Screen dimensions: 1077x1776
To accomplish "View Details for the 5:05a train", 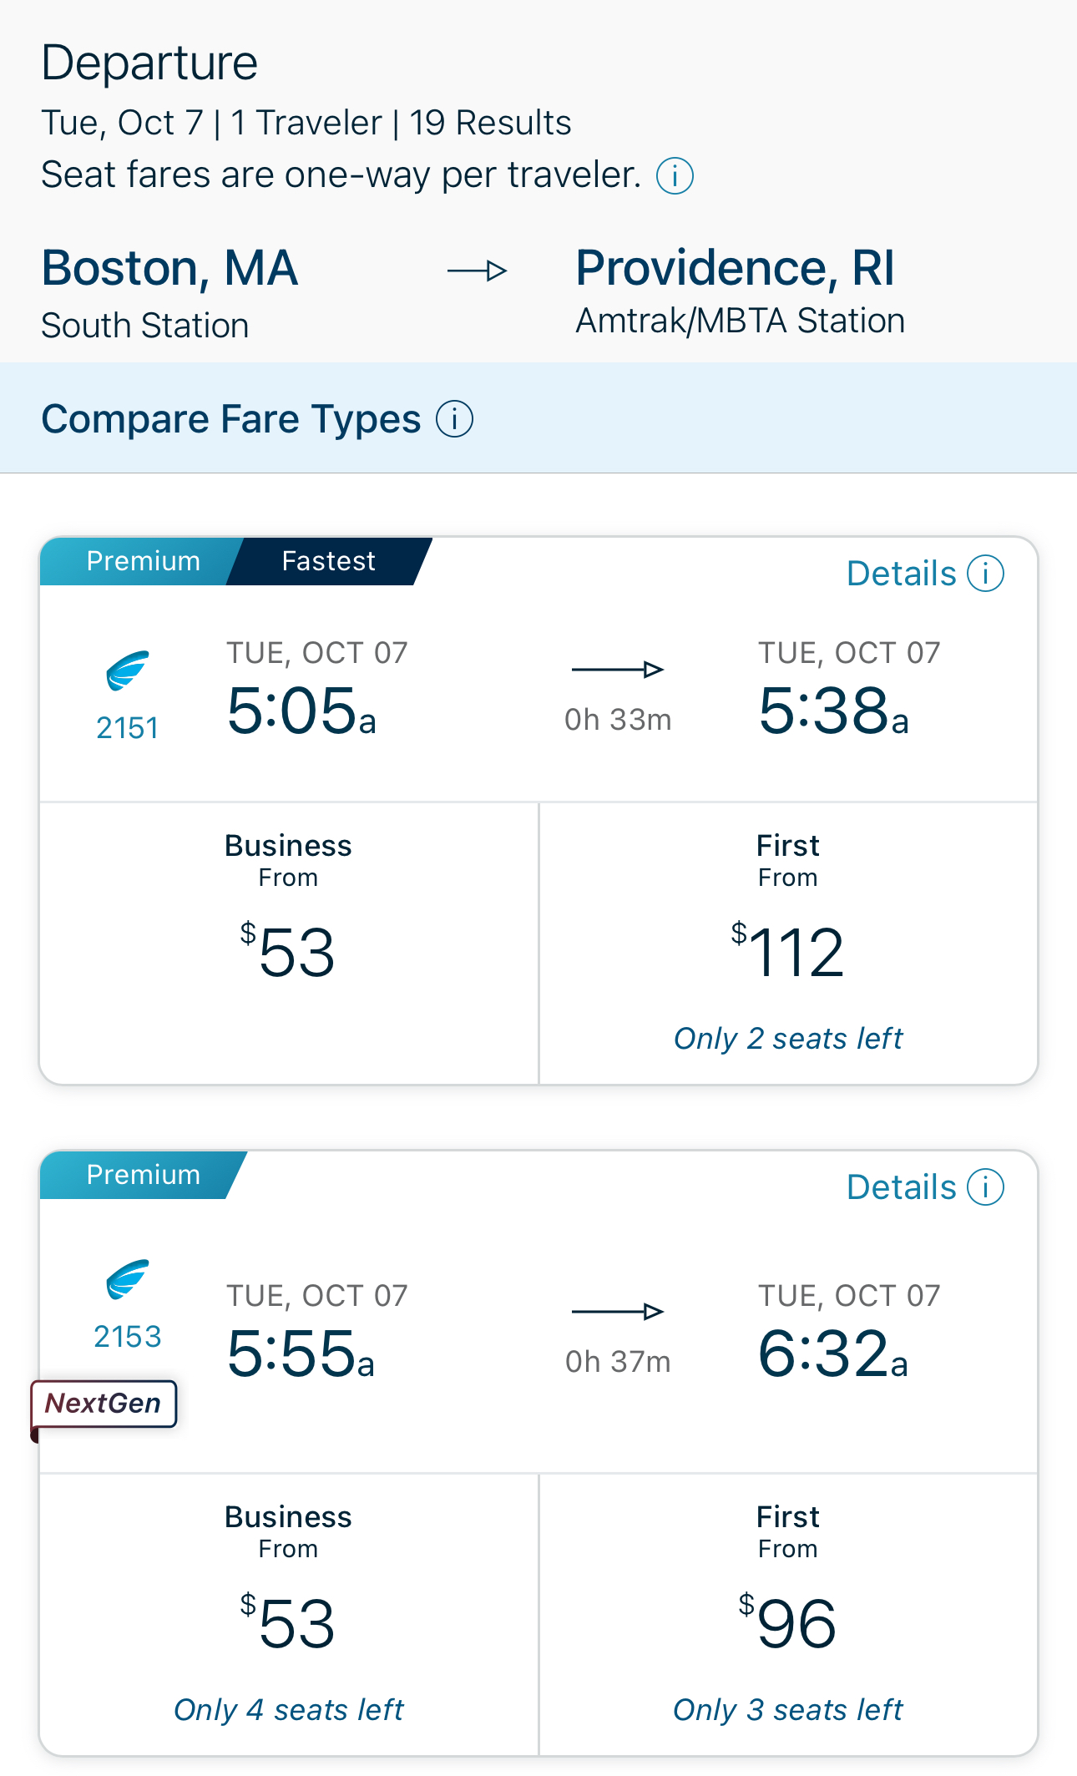I will pos(901,574).
